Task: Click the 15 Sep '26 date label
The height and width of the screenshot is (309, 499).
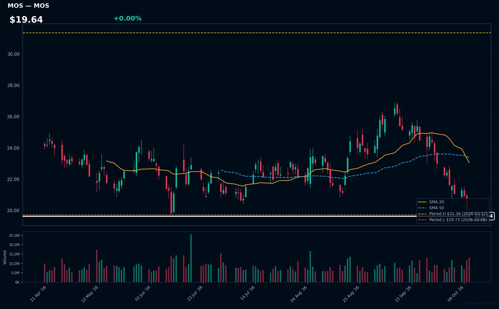Action: pyautogui.click(x=403, y=294)
